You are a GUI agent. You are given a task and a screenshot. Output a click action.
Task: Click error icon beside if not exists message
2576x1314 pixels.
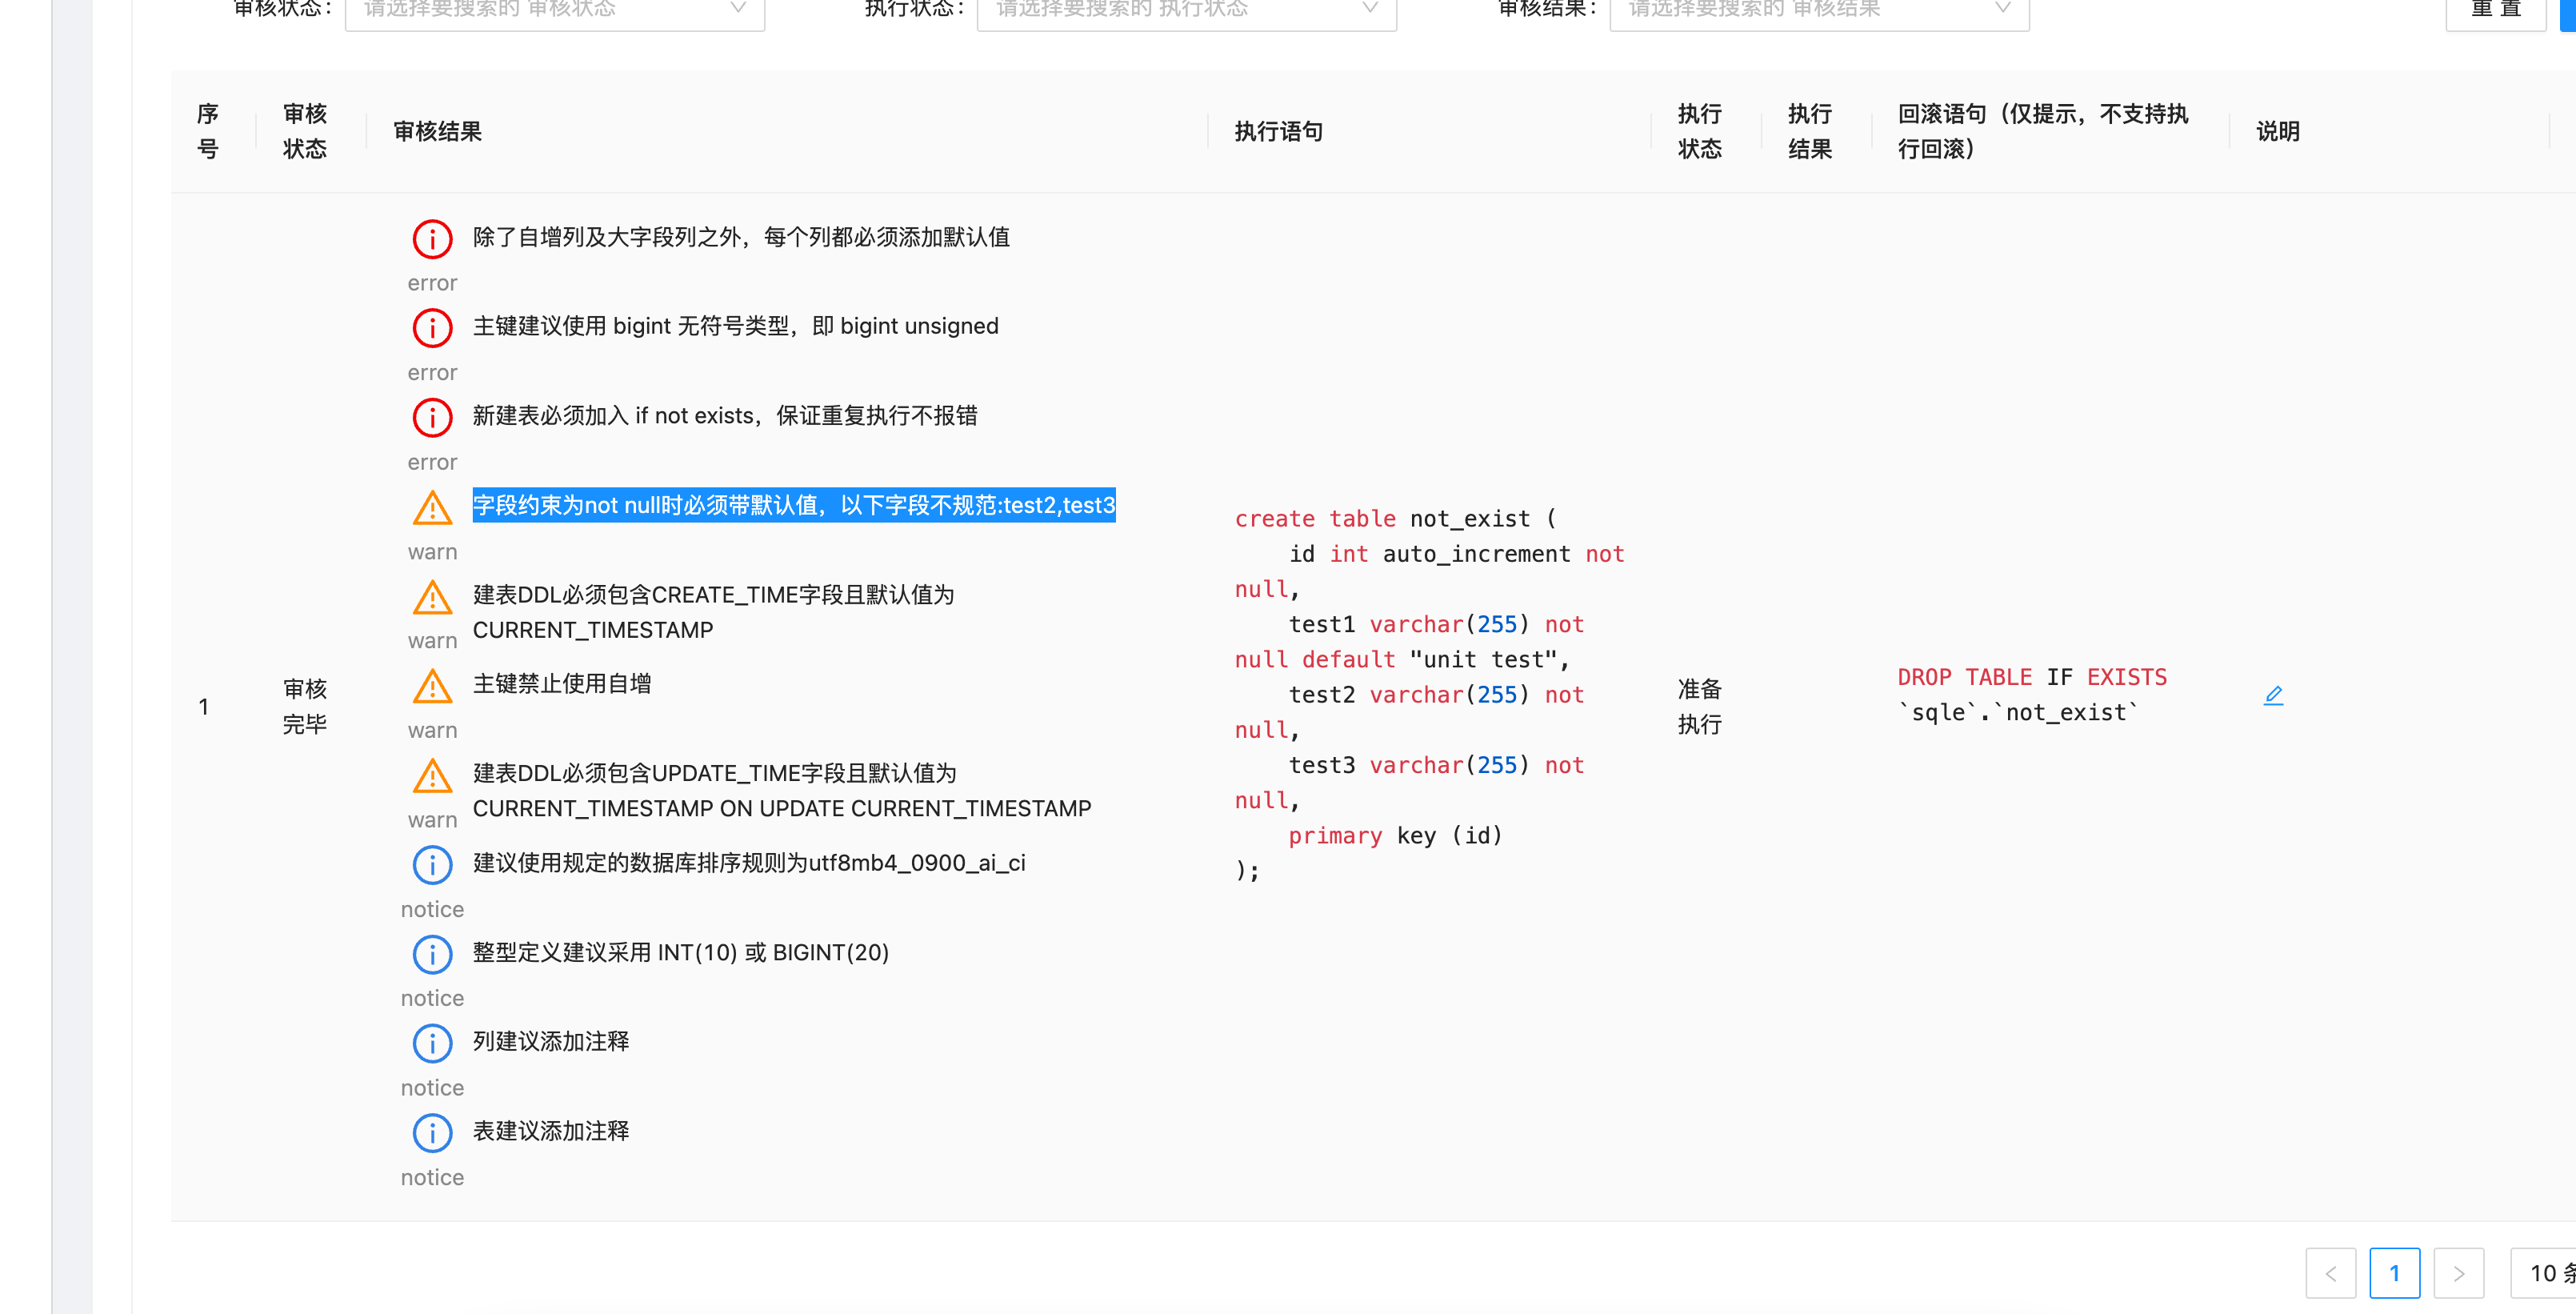(x=432, y=417)
